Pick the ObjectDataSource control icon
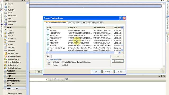The width and height of the screenshot is (169, 95). point(6,62)
